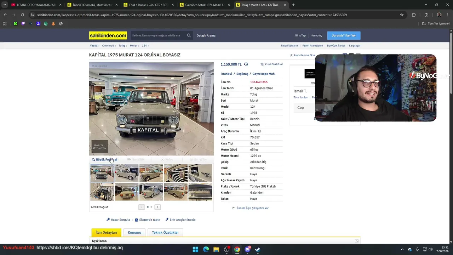The width and height of the screenshot is (453, 255).
Task: Click the search magnifier icon
Action: pos(189,35)
